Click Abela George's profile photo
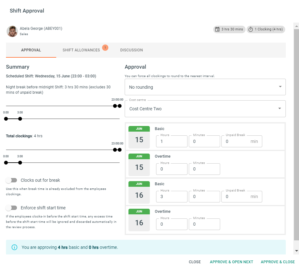The image size is (299, 267). (12, 31)
